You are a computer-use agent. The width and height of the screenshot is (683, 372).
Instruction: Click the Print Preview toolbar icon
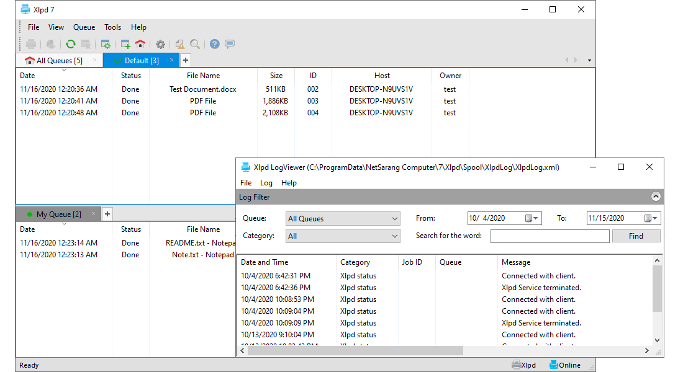click(51, 44)
